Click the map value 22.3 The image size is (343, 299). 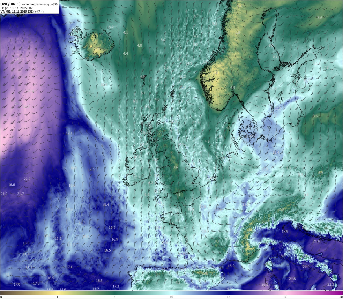(331, 284)
